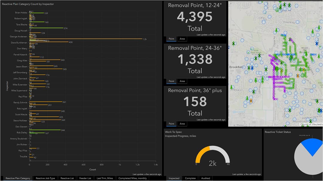Click green tree icon next to Patricia Ln label
323x181 pixels.
point(231,87)
